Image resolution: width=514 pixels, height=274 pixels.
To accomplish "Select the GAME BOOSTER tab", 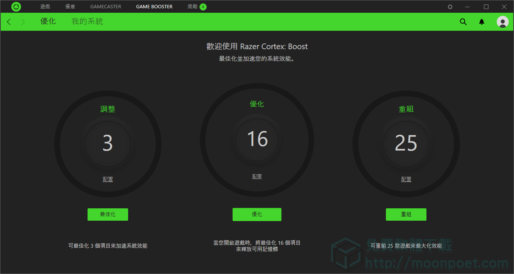I will 154,7.
